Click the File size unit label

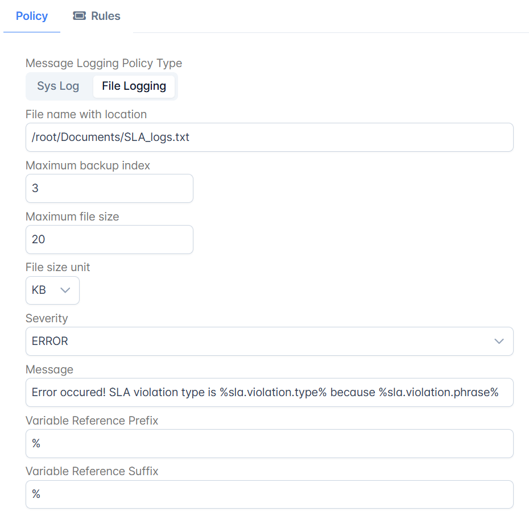pos(57,267)
